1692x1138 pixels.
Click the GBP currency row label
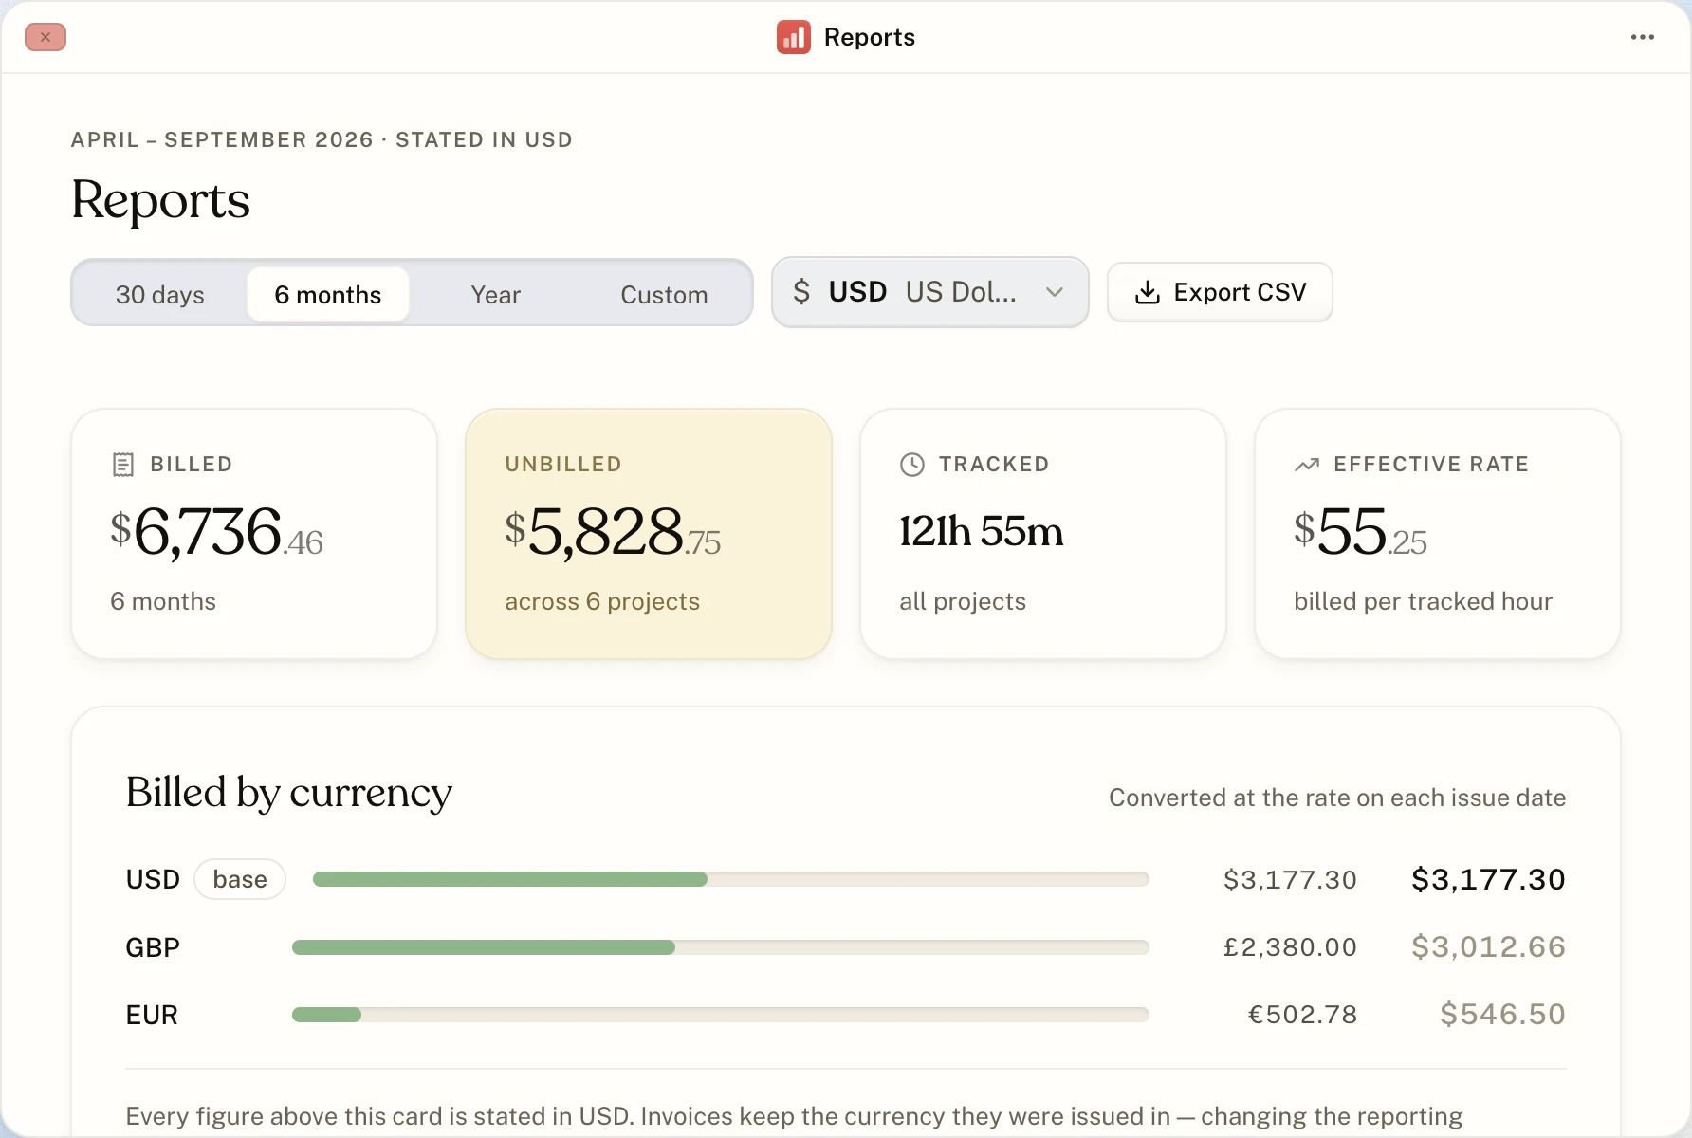(x=153, y=947)
